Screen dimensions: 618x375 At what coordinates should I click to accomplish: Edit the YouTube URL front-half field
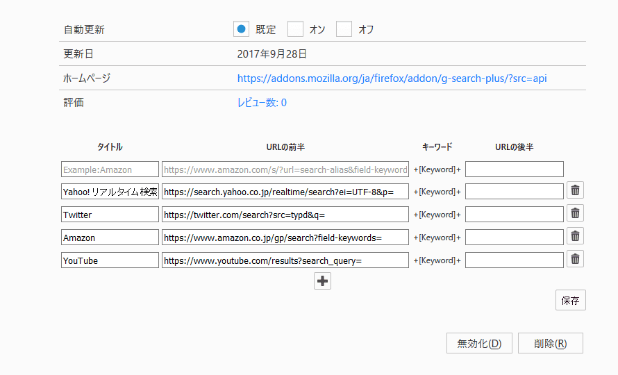pos(285,260)
